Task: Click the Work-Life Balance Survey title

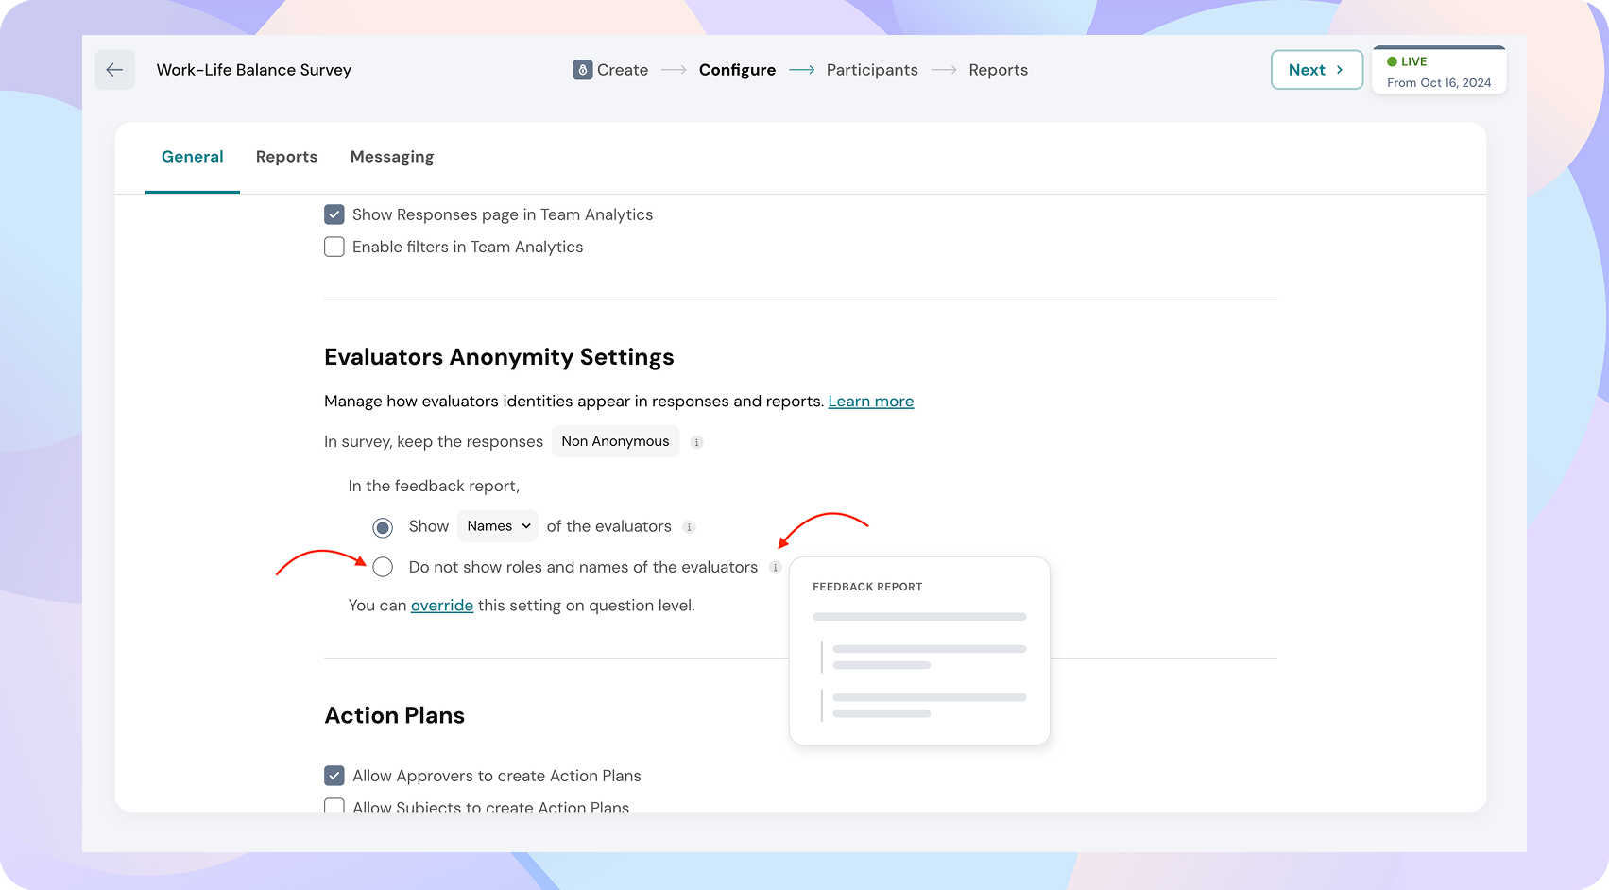Action: 254,70
